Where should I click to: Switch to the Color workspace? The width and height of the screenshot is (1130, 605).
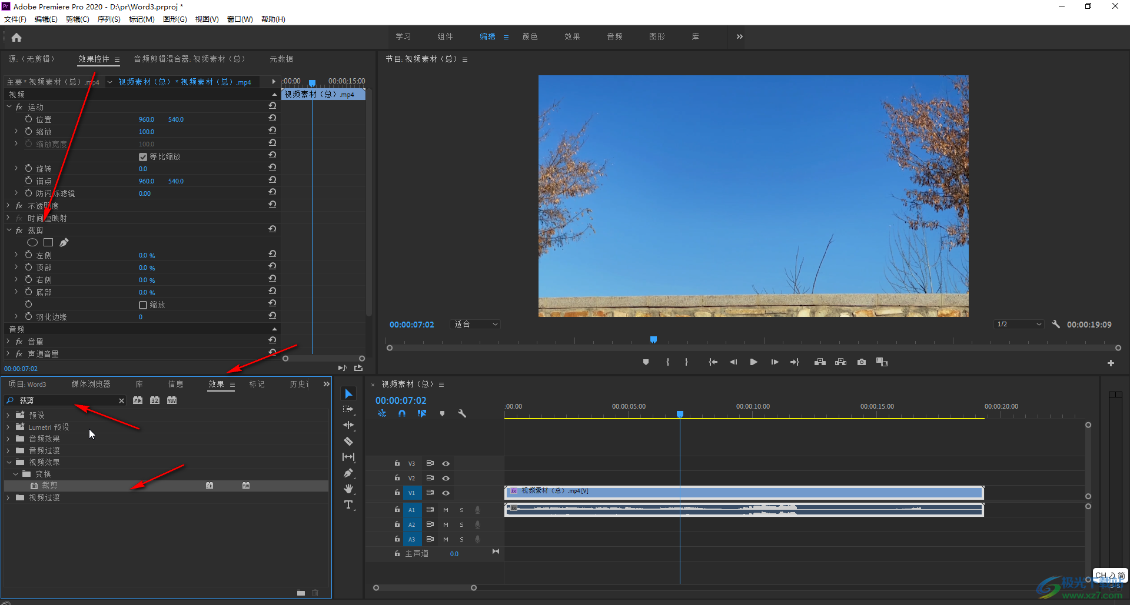tap(530, 36)
